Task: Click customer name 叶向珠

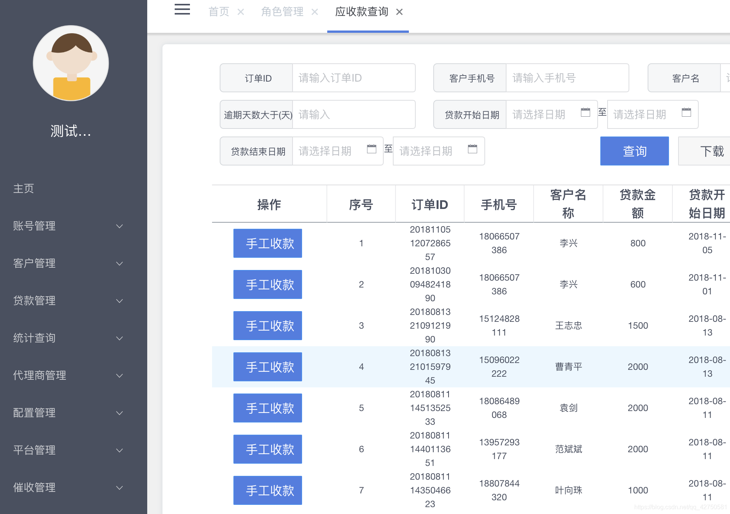Action: [568, 490]
